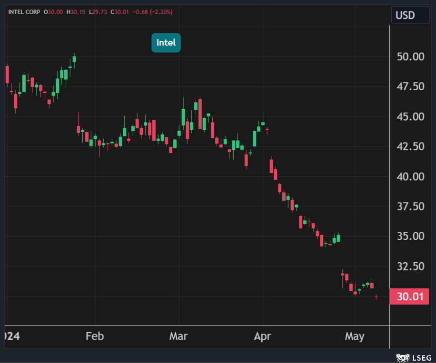Click the 50.00 price axis label
Screen dimensions: 436x363
pos(410,57)
